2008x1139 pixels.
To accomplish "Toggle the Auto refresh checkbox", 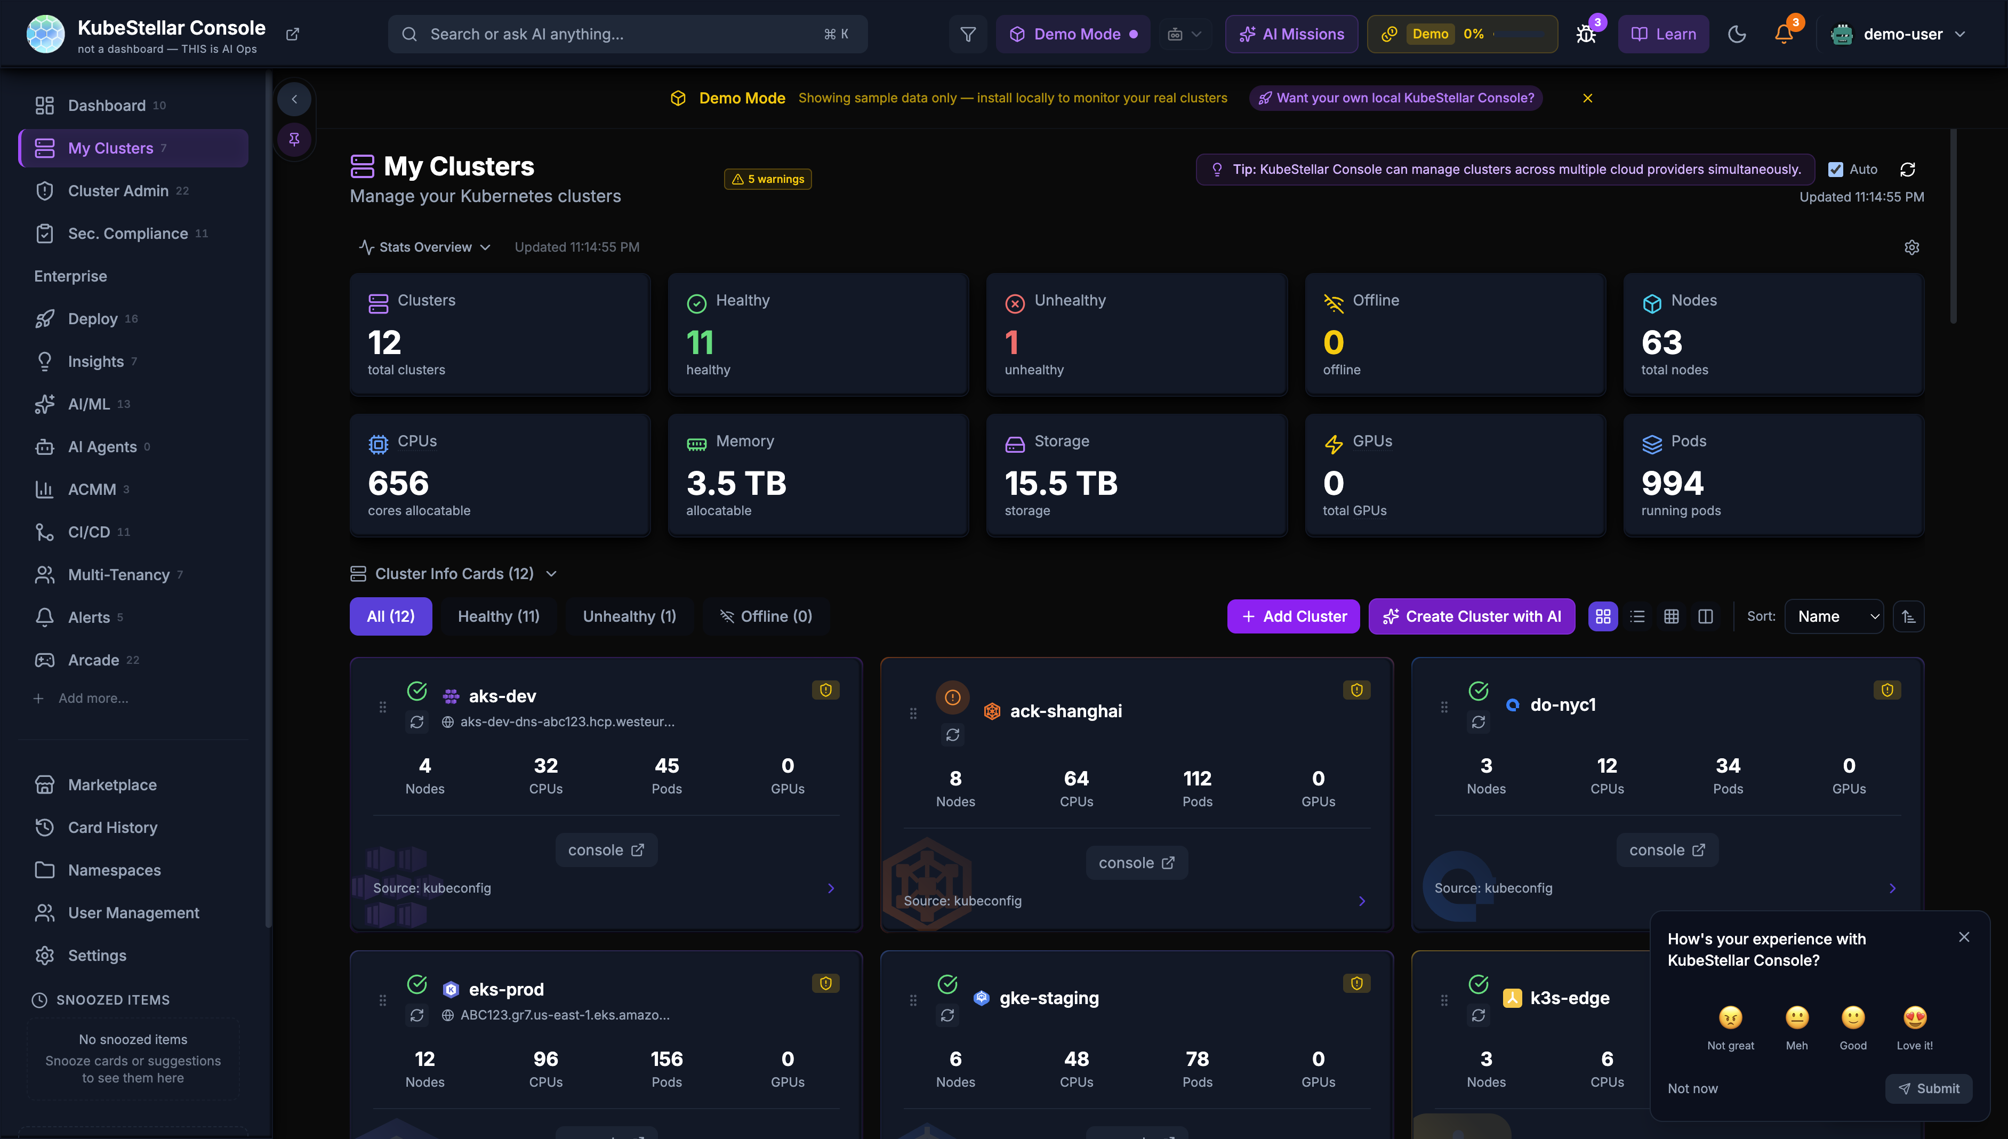I will pos(1835,170).
